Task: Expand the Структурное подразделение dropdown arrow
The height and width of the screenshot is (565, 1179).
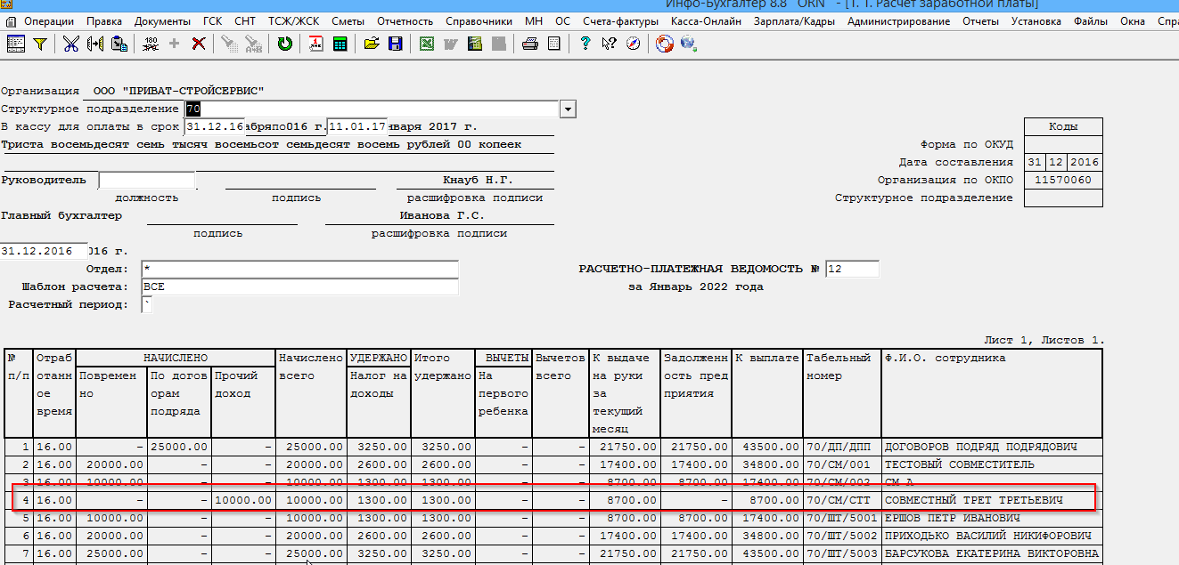Action: tap(568, 109)
